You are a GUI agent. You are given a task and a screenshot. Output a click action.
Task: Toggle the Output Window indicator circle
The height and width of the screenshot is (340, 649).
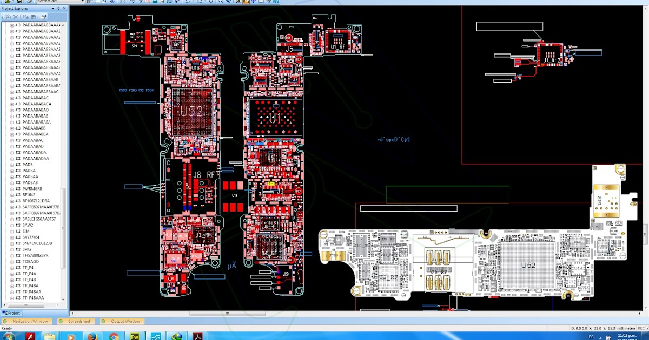103,321
